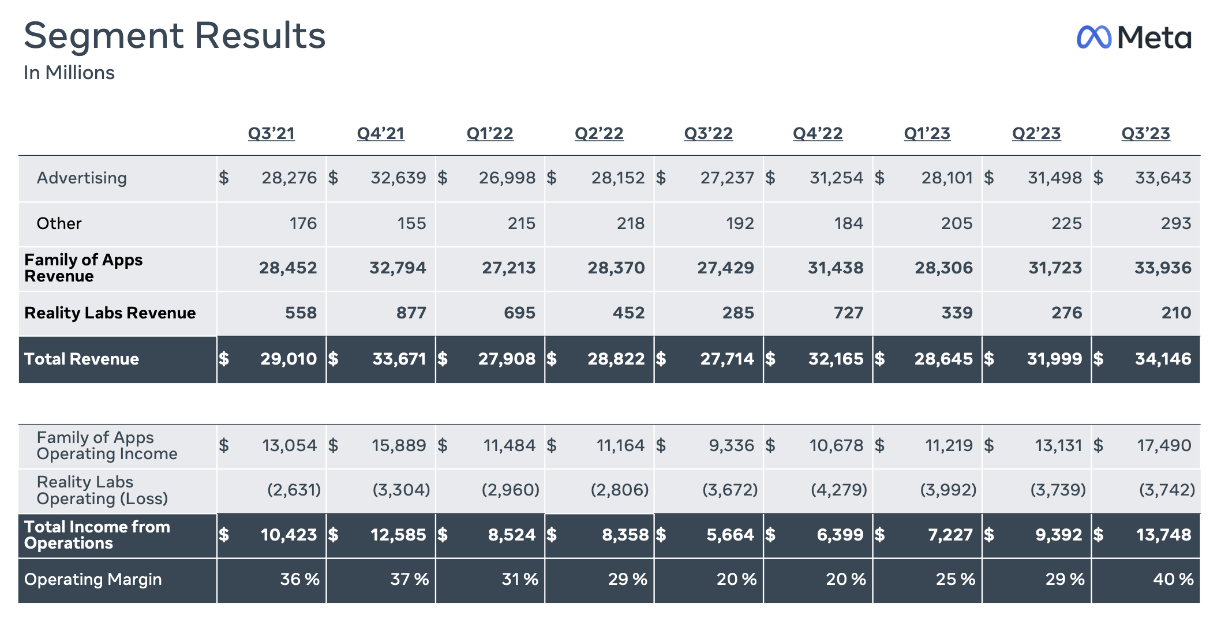The width and height of the screenshot is (1221, 623).
Task: Click the Q3'22 column header
Action: (708, 133)
